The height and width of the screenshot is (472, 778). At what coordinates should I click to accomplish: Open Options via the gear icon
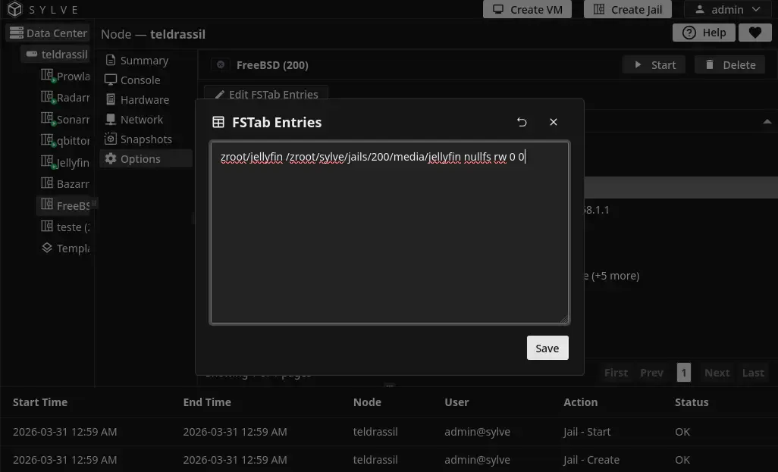(x=111, y=158)
